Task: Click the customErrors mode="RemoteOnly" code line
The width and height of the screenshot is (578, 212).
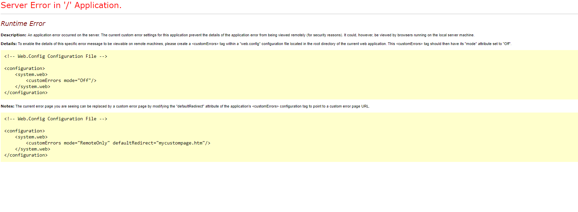Action: click(x=118, y=143)
